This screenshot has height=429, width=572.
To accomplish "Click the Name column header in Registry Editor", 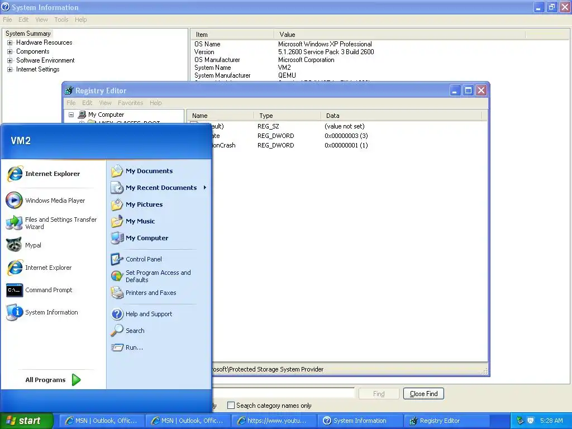I will pos(220,116).
